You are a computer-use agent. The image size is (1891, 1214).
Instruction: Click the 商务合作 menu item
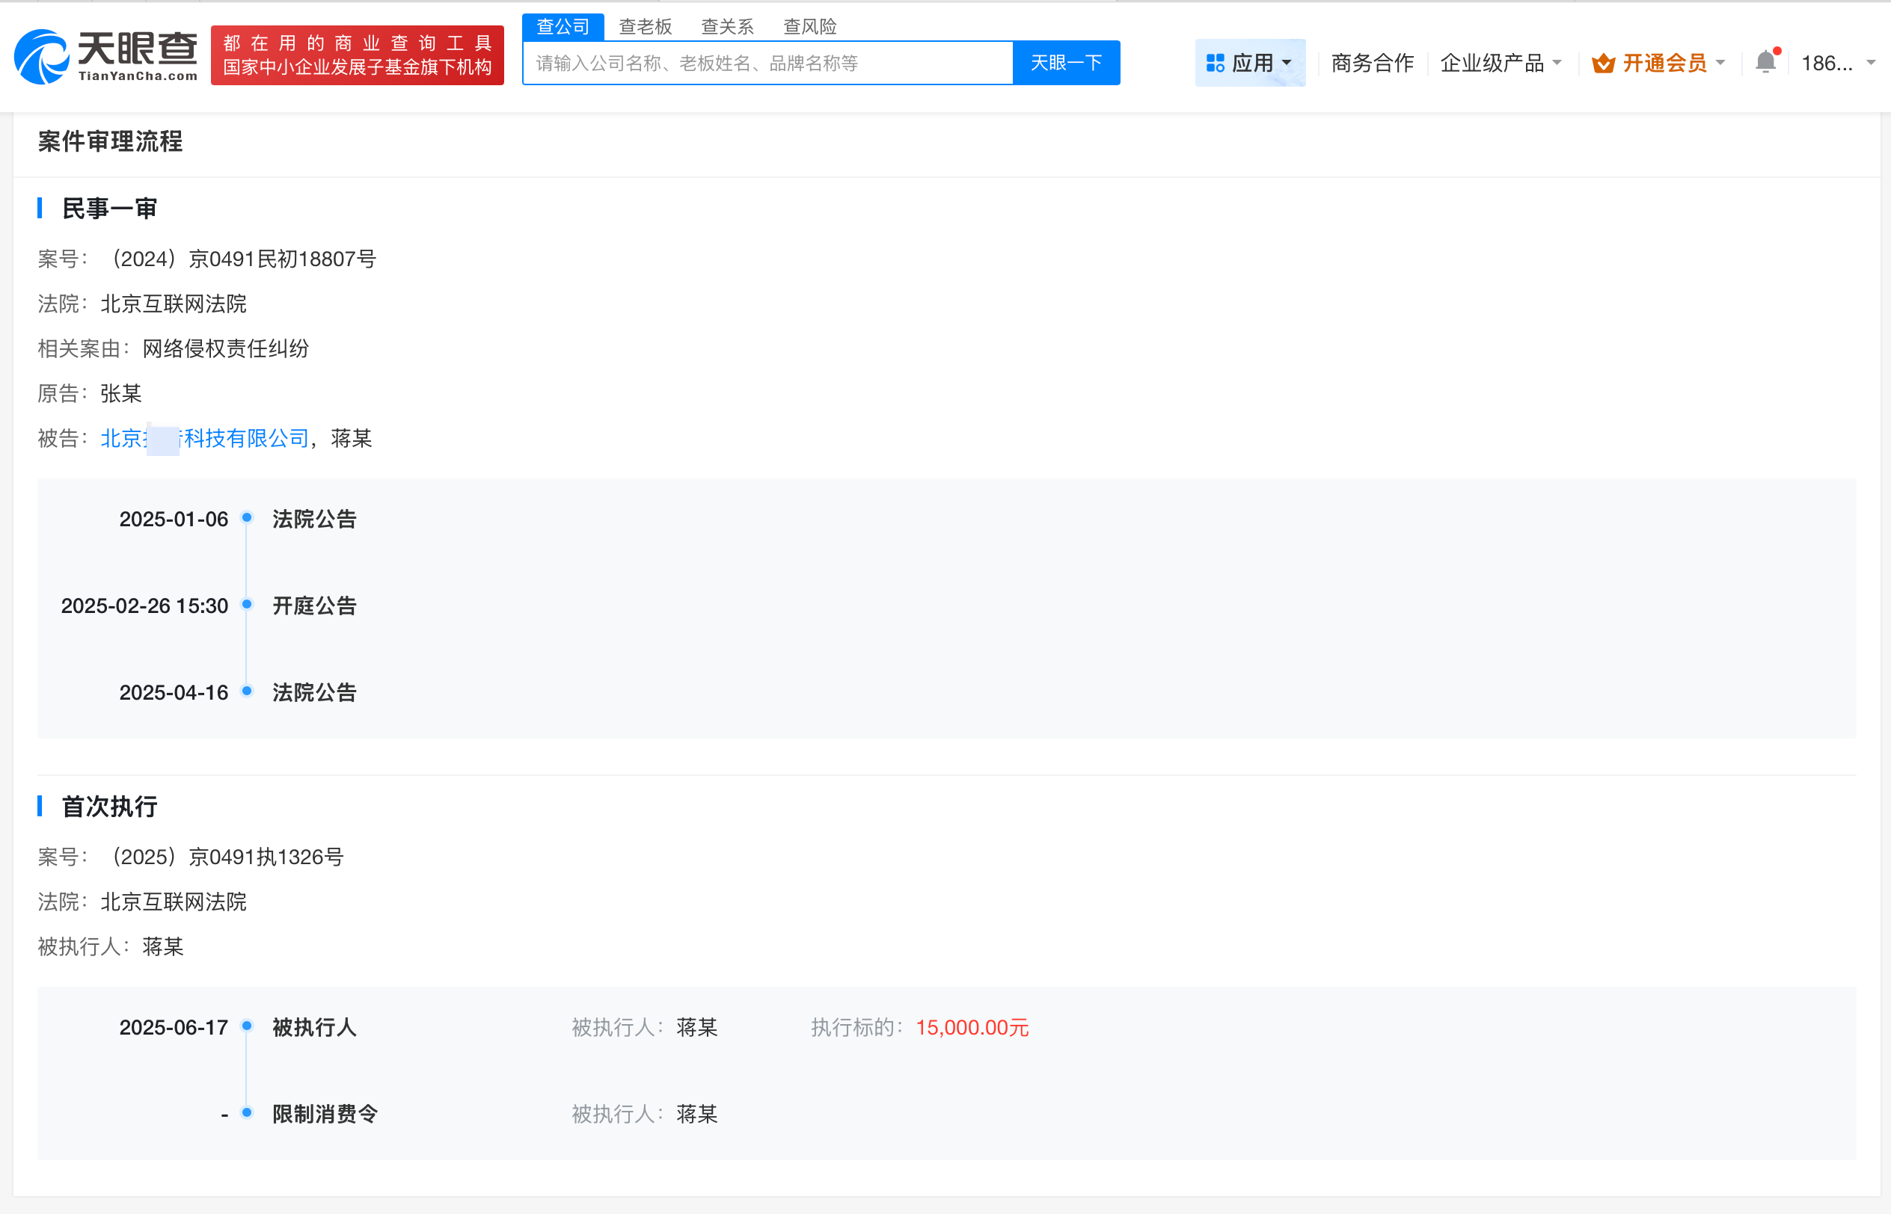click(1372, 62)
